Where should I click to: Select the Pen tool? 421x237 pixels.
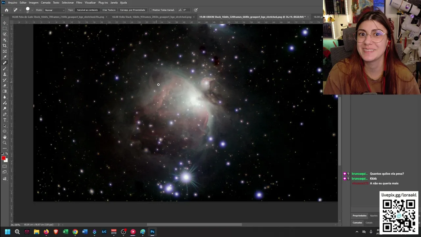tap(5, 114)
